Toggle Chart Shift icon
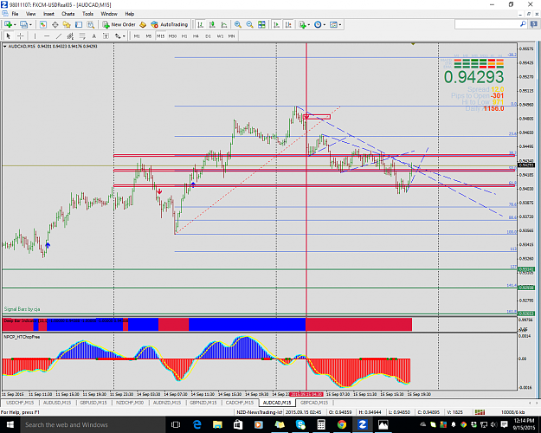This screenshot has height=433, width=541. 288,24
